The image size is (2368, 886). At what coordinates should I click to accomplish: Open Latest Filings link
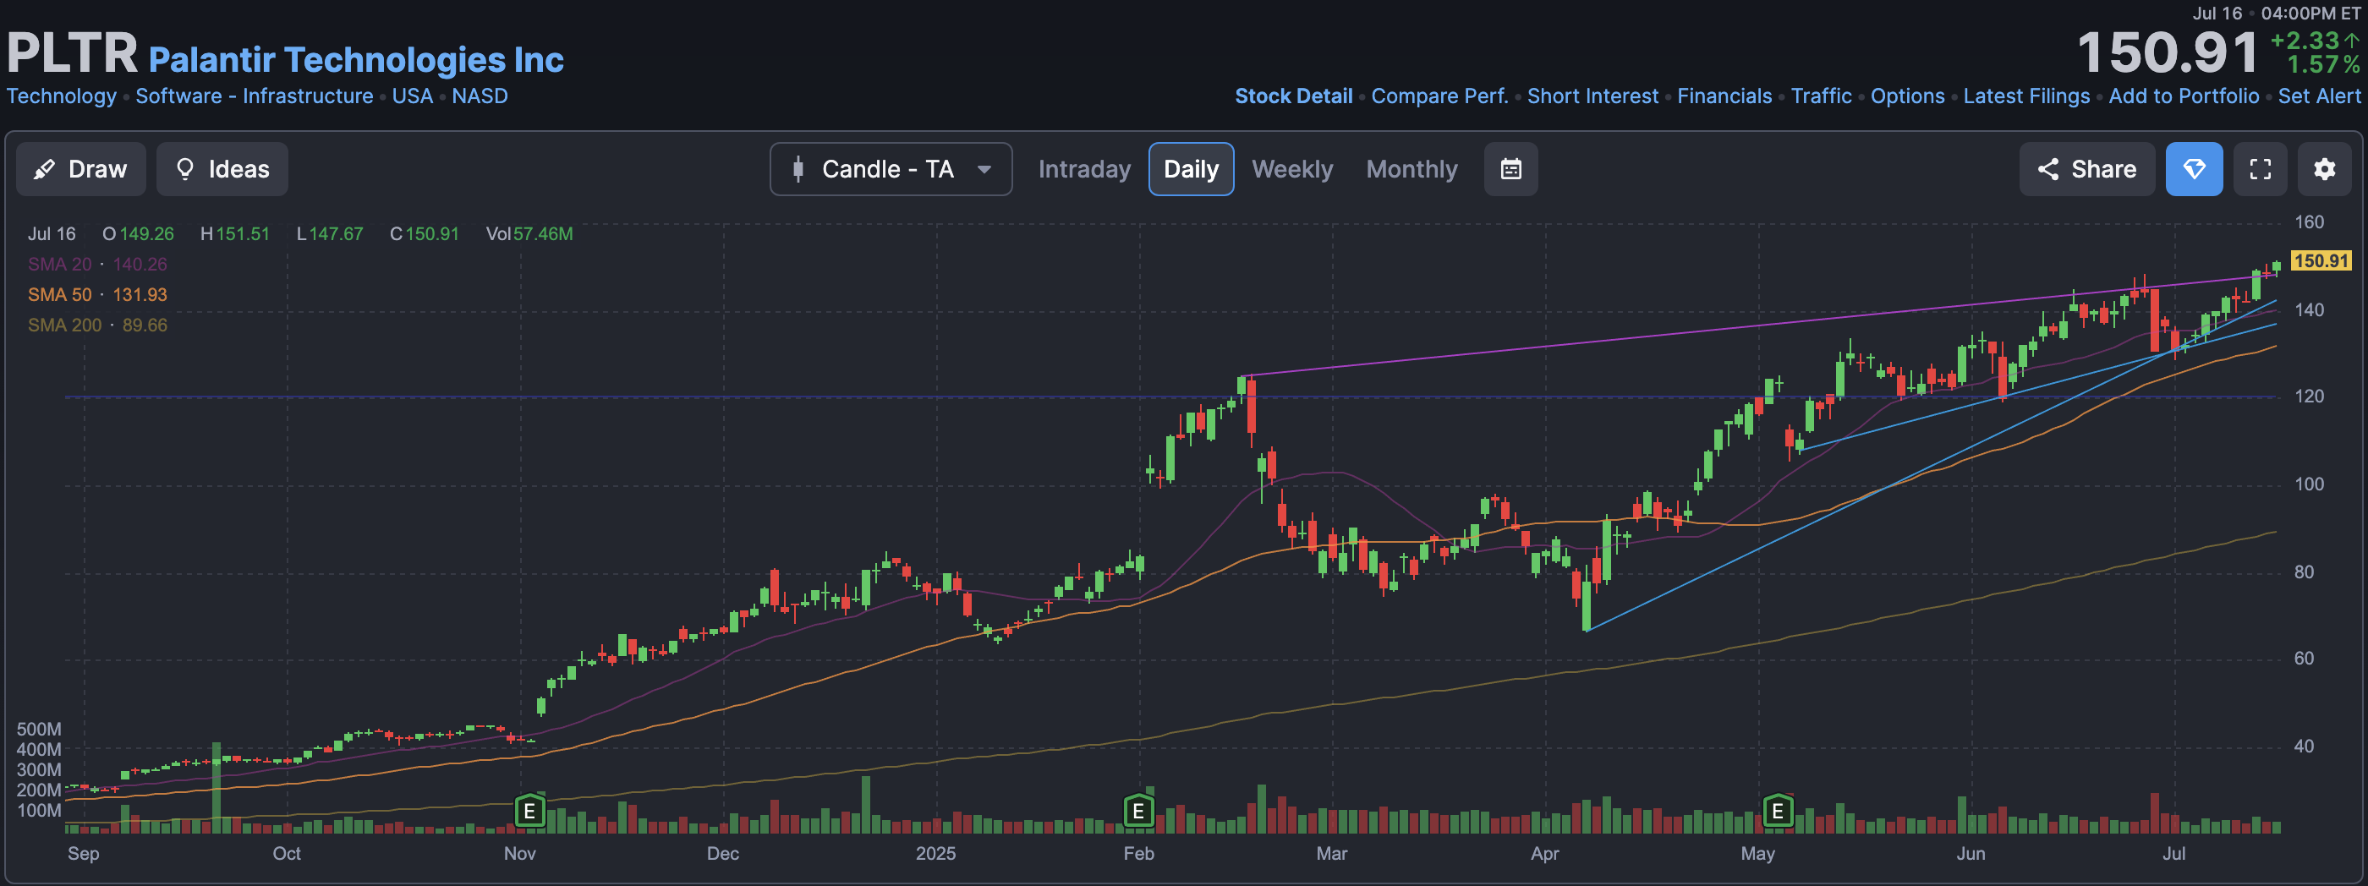[2025, 96]
